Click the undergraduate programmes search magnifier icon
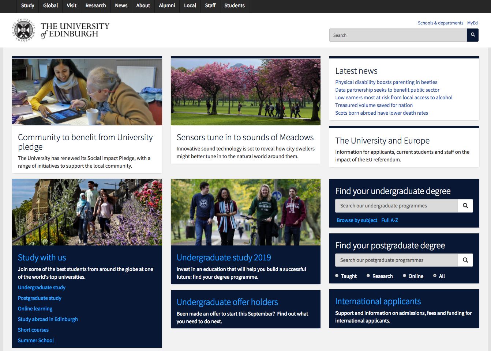This screenshot has width=491, height=351. click(465, 206)
